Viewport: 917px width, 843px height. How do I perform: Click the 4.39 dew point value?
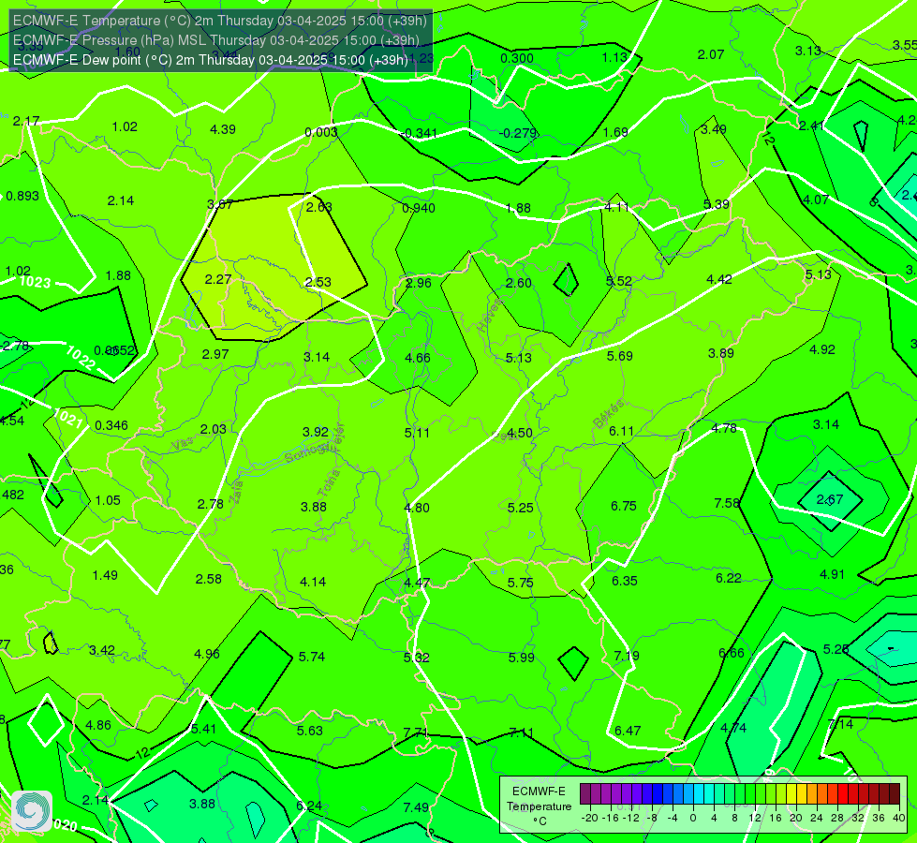click(x=223, y=129)
